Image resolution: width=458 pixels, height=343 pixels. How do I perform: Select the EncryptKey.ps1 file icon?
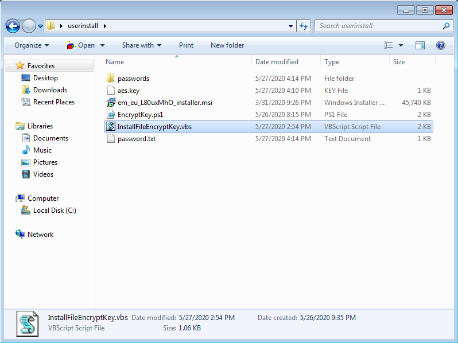click(111, 115)
